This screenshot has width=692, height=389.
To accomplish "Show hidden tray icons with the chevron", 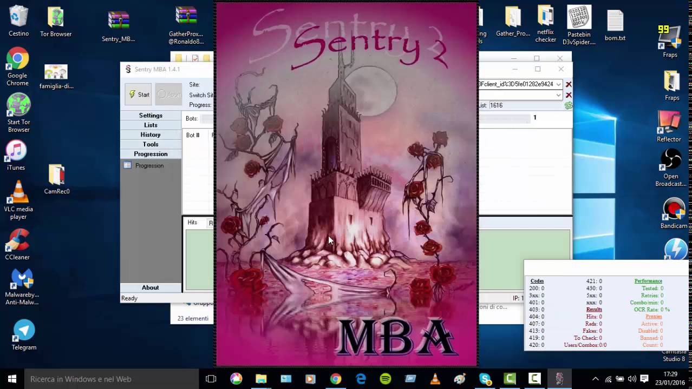I will (x=596, y=379).
